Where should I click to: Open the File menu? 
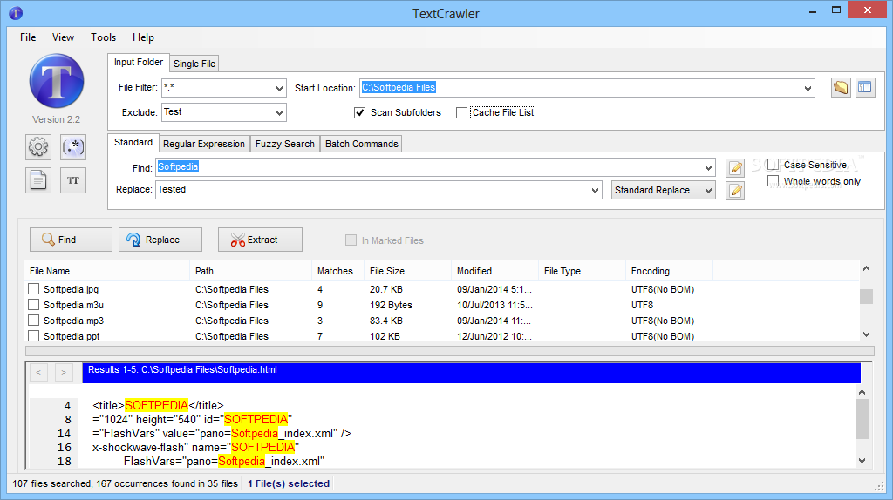pyautogui.click(x=28, y=37)
